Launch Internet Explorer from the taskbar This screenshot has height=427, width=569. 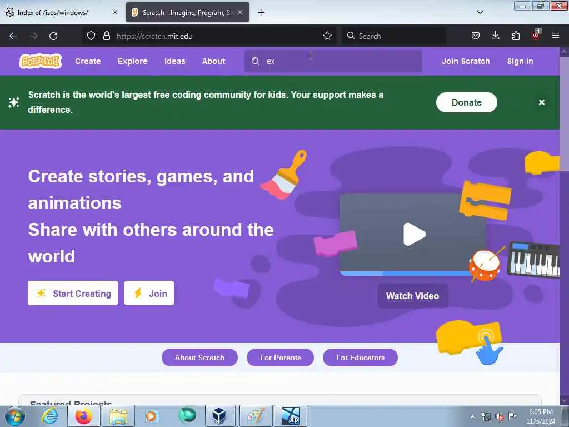(49, 416)
